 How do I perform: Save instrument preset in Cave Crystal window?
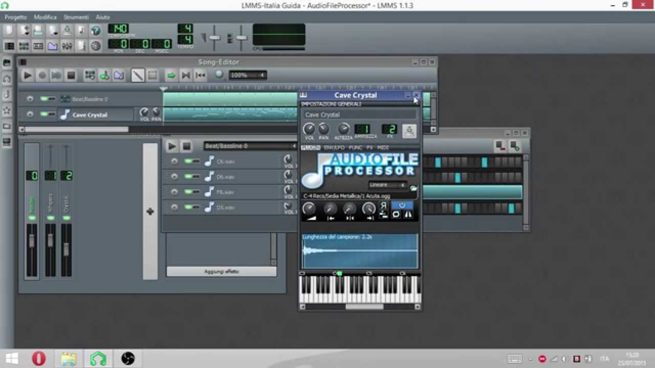point(409,131)
